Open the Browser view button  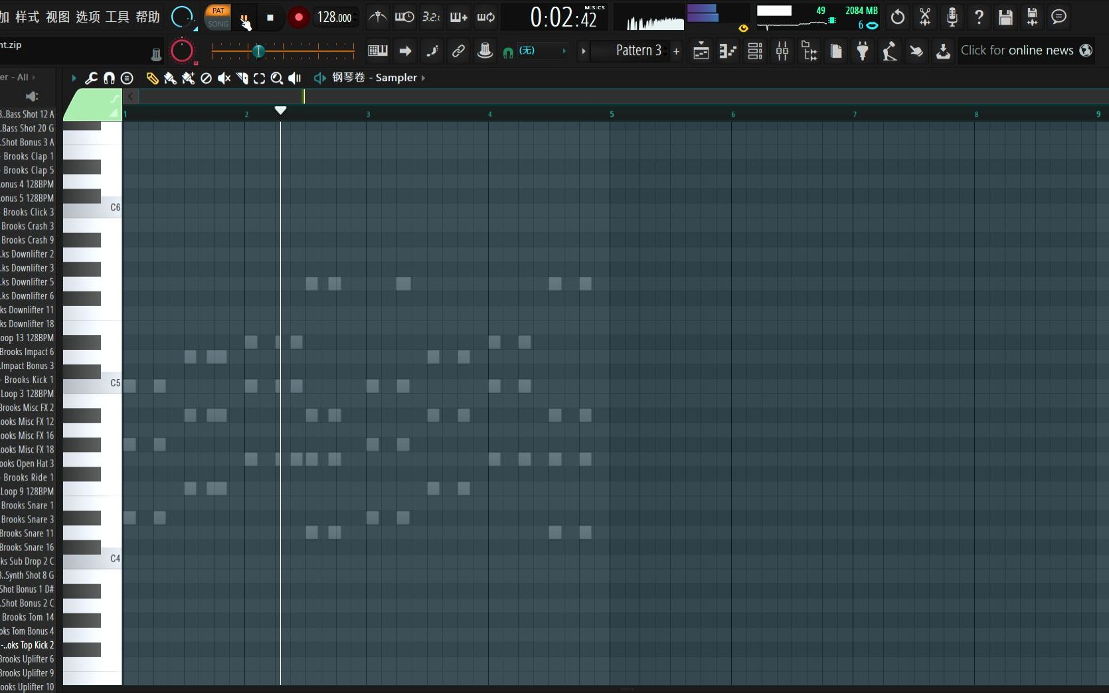click(810, 50)
